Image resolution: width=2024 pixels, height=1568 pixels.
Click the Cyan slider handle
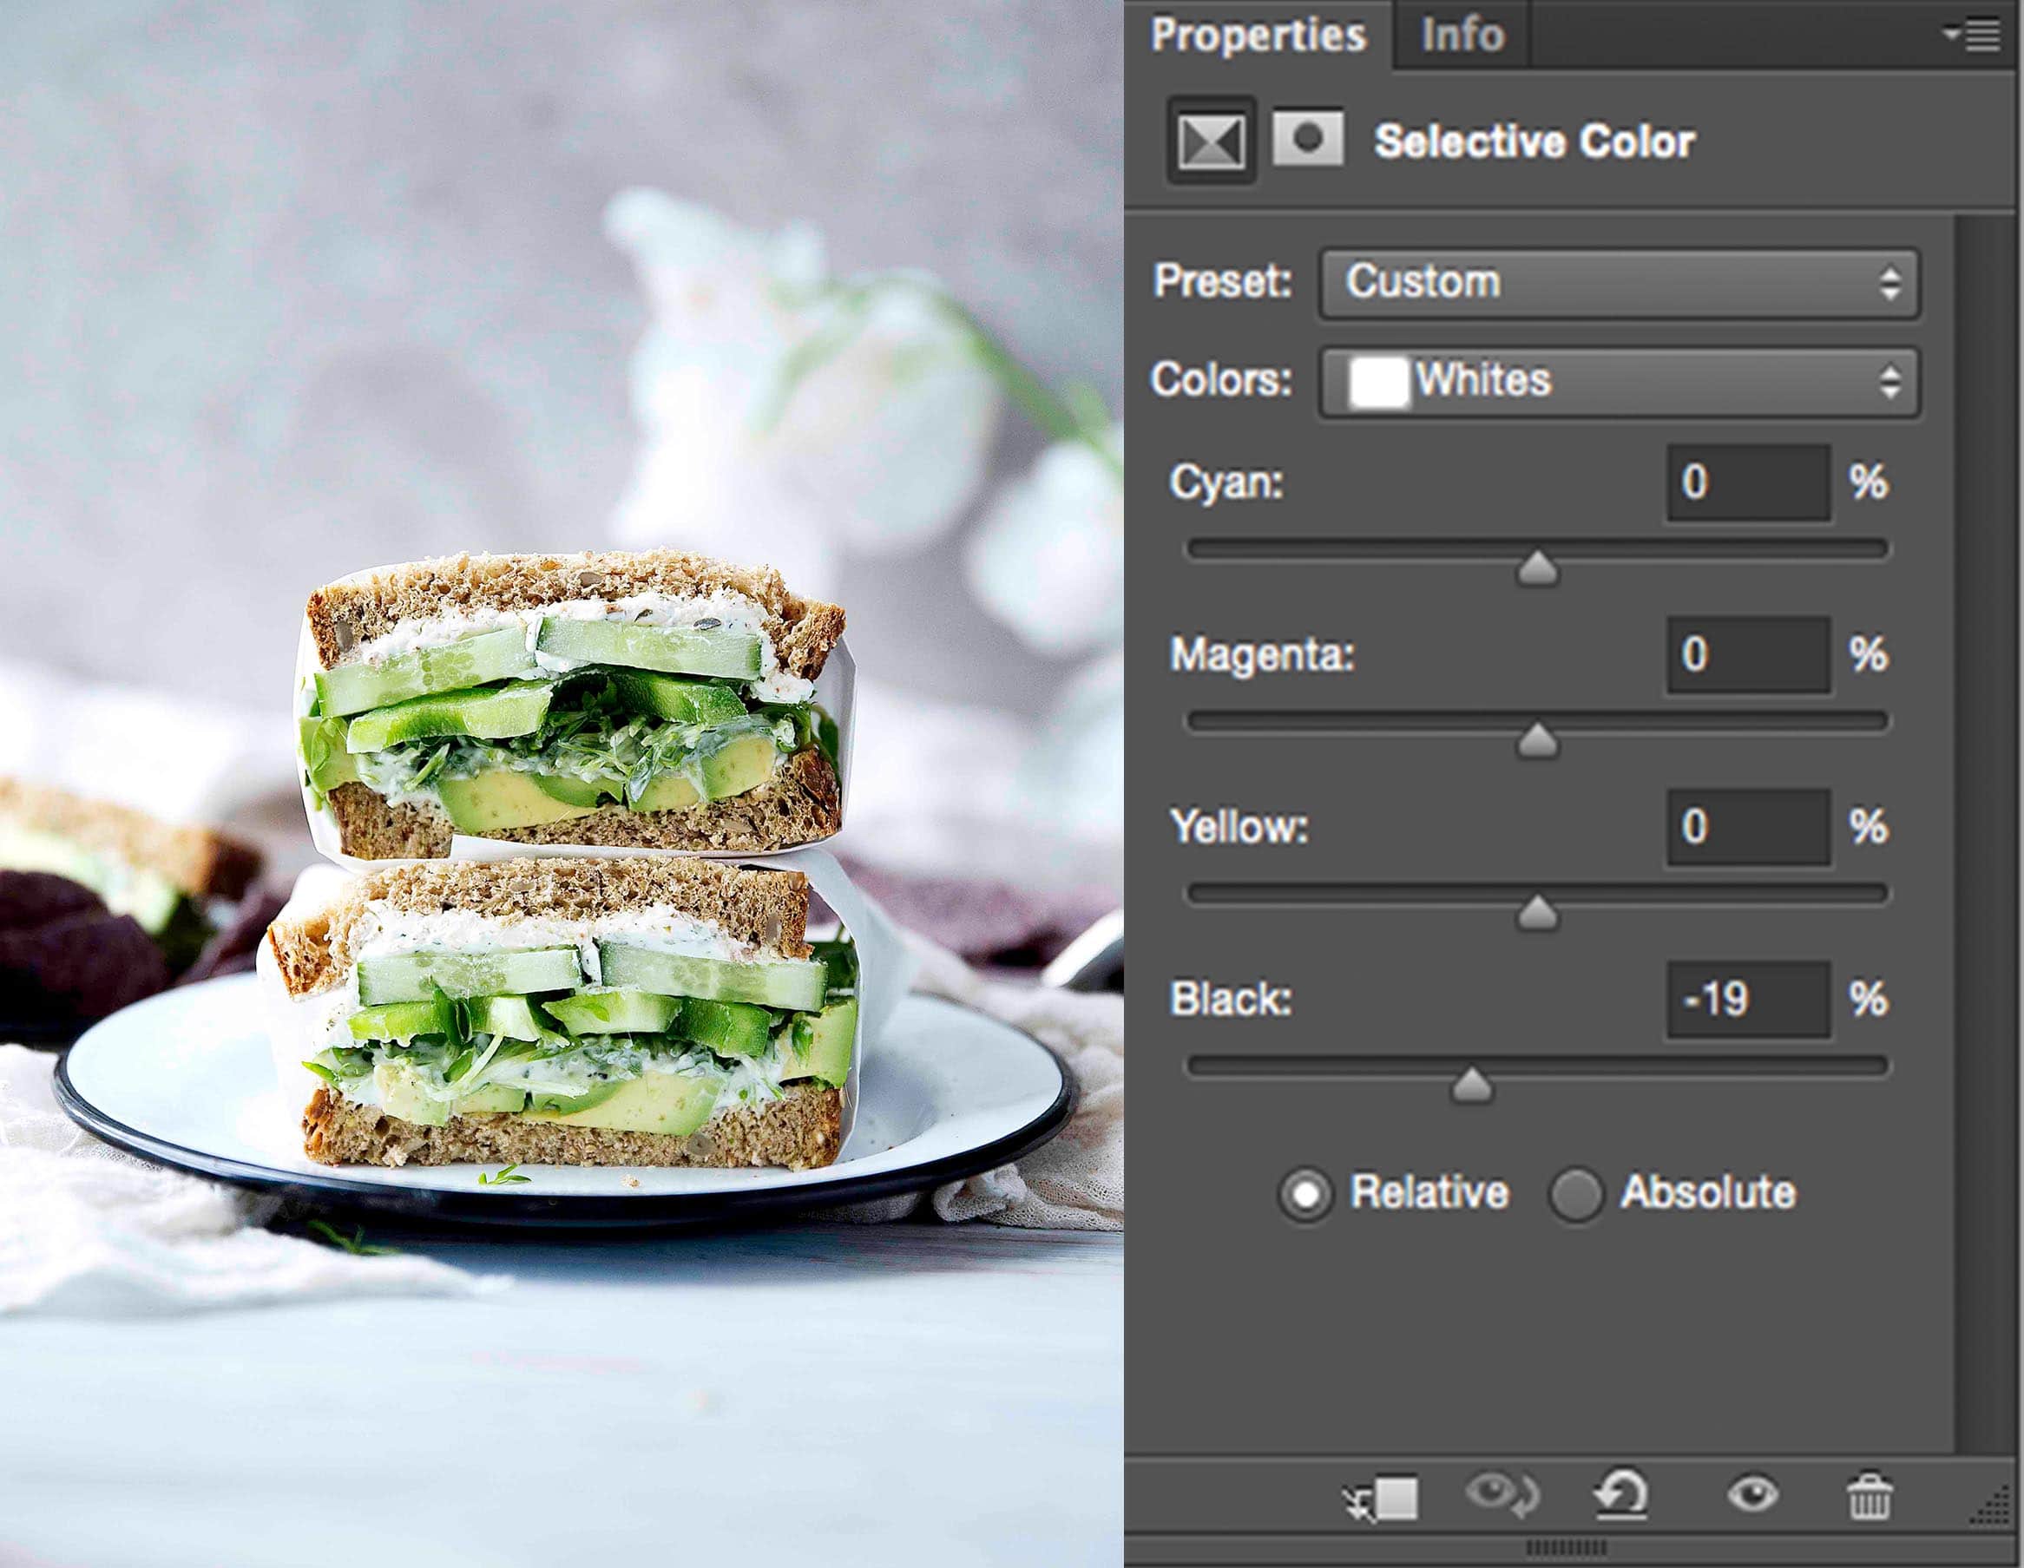point(1537,569)
